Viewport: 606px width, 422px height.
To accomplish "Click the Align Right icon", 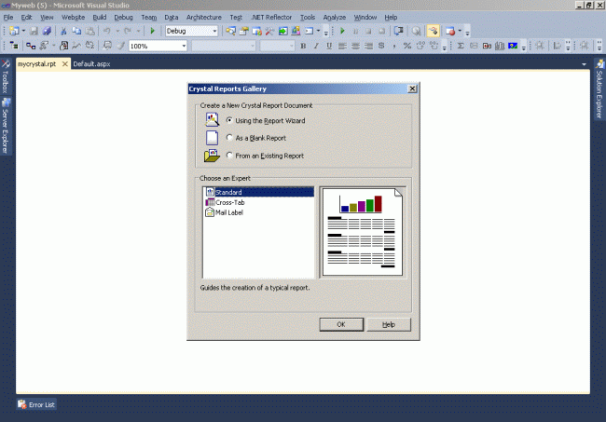I will [x=368, y=46].
